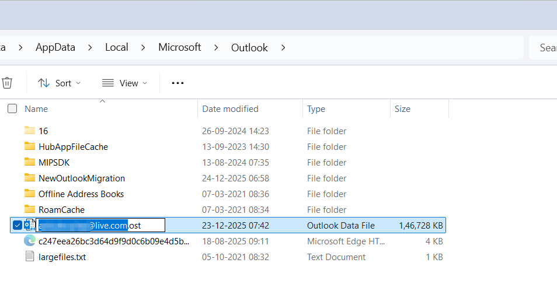
Task: Click the Edge icon of c247eea26bc3 file
Action: (30, 240)
